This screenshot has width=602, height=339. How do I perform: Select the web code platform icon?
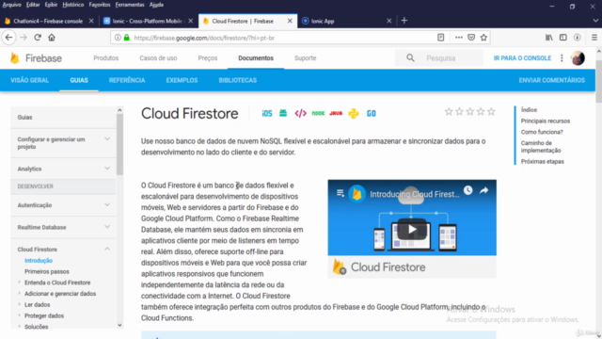pos(300,113)
